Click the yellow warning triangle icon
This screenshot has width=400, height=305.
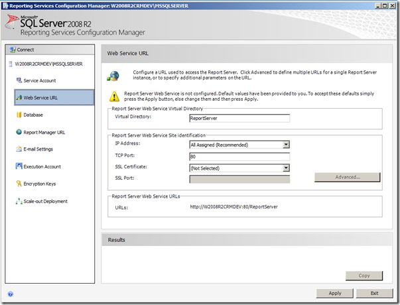pyautogui.click(x=114, y=96)
